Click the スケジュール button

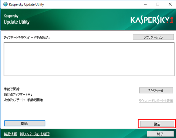(156, 91)
